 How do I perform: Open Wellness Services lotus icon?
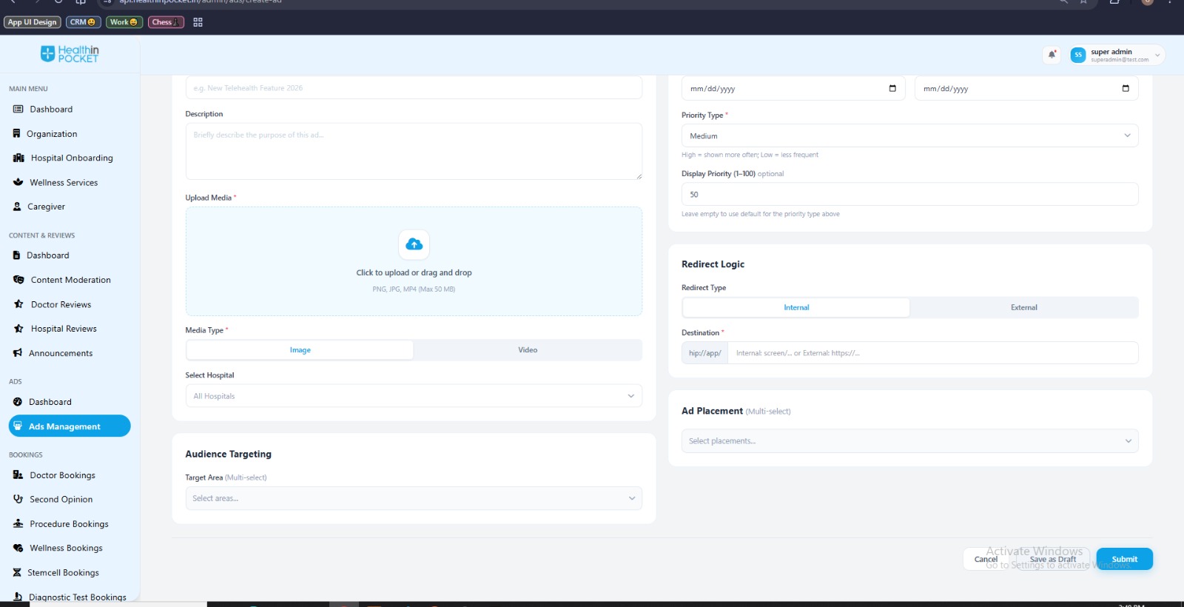click(x=18, y=182)
